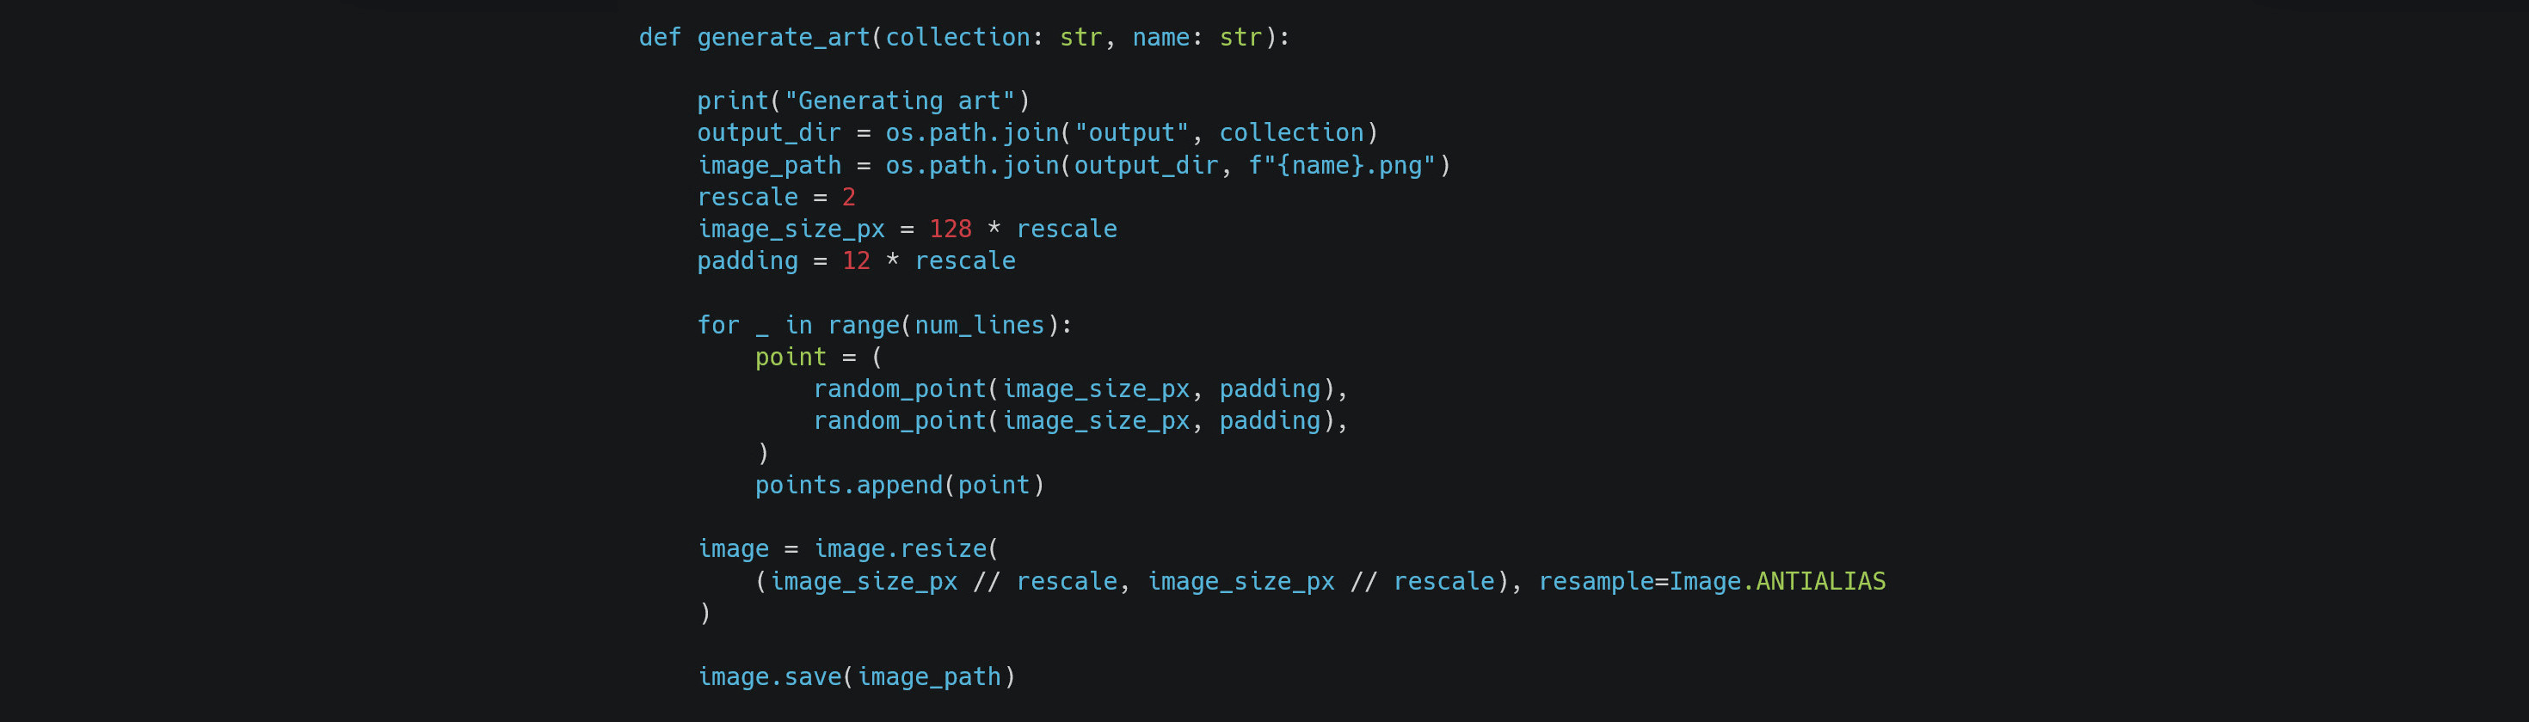Click the "Generating art" string in print
The height and width of the screenshot is (722, 2529).
pos(899,101)
